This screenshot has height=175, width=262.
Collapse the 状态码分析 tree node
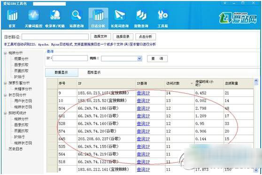(x=5, y=95)
